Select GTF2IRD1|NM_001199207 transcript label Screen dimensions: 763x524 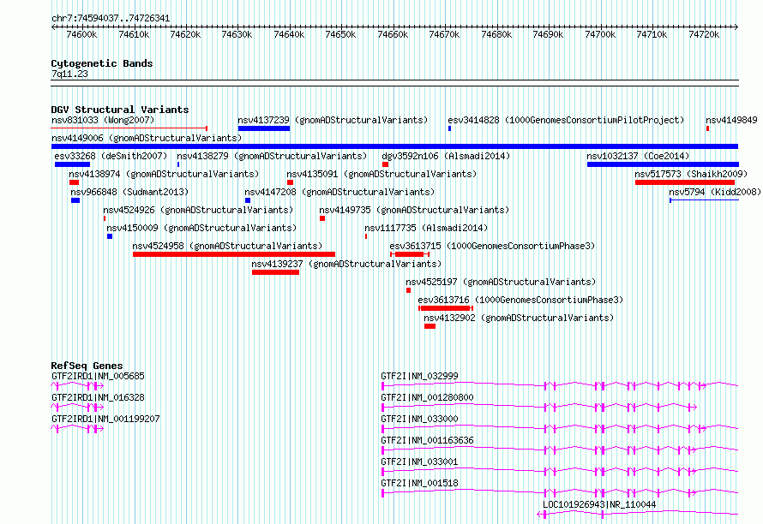point(105,419)
